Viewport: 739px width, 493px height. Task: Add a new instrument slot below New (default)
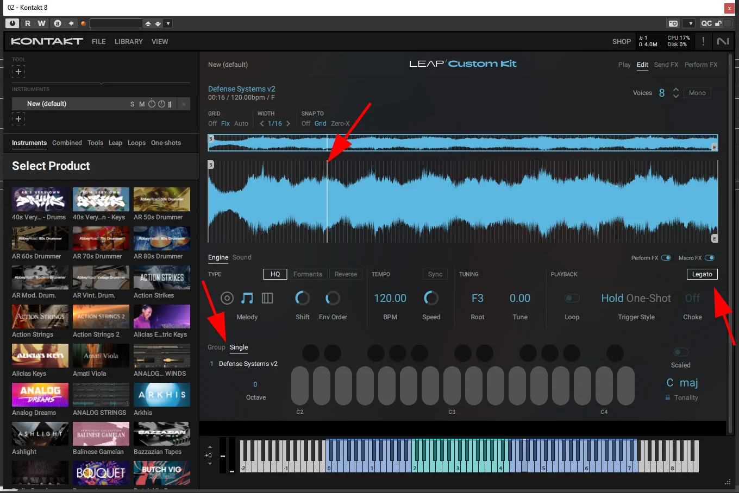(18, 118)
